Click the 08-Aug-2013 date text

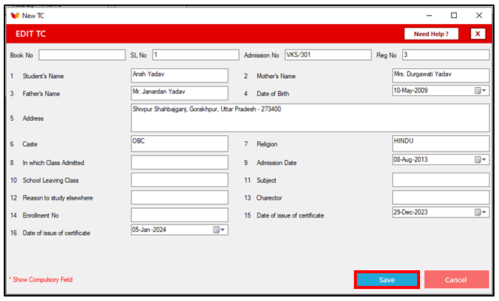tap(410, 160)
